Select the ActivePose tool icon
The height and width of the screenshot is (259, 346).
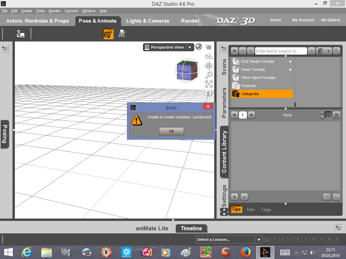122,34
